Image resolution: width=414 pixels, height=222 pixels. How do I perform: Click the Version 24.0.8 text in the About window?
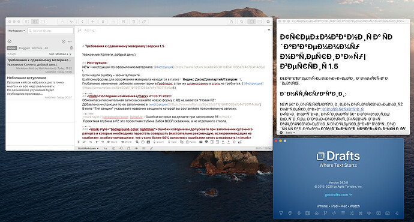pos(338,182)
